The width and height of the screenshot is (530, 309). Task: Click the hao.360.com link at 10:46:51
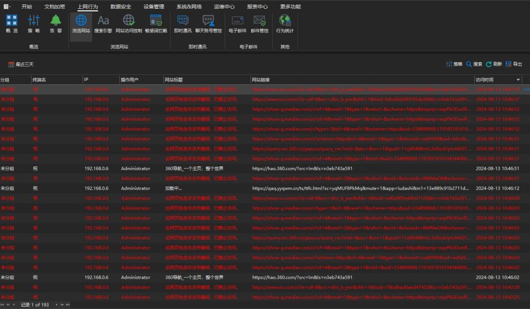tap(302, 169)
